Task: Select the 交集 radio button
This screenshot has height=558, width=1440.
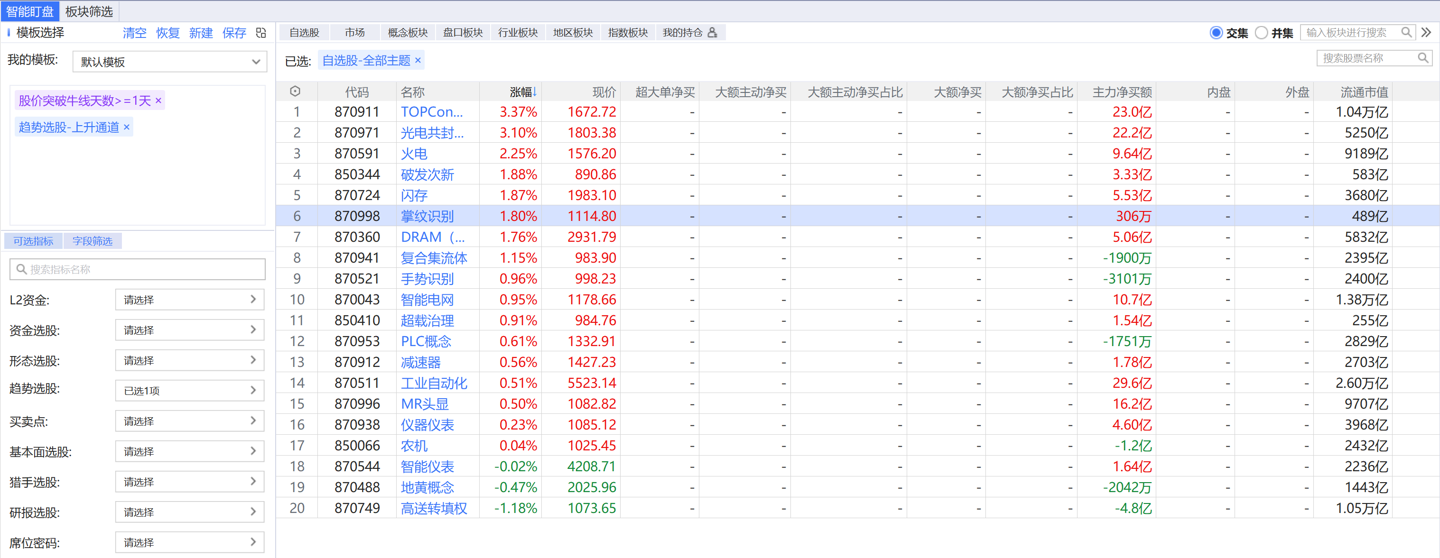Action: click(x=1217, y=33)
